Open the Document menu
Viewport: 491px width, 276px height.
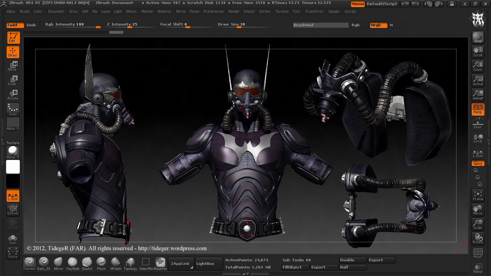click(56, 11)
